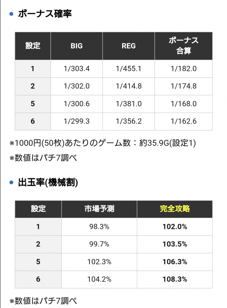Select the BIG column header
Viewport: 227px width, 308px height.
click(x=77, y=46)
